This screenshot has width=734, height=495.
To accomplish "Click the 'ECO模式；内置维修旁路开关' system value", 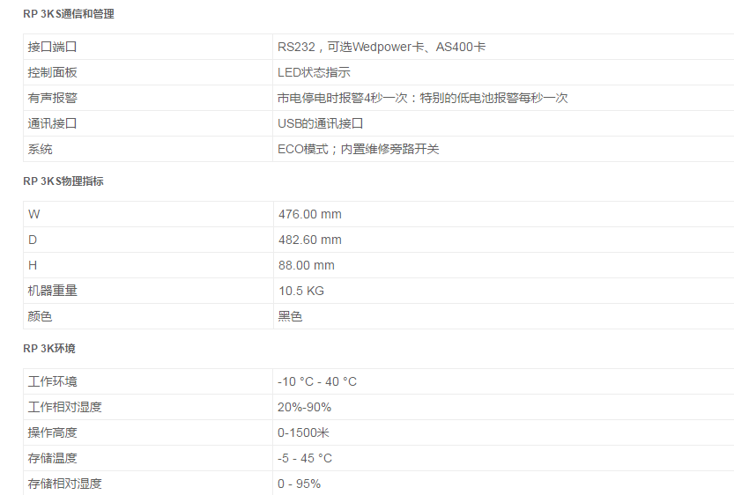I will [x=358, y=149].
